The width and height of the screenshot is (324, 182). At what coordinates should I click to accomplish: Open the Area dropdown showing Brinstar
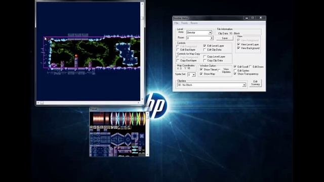[210, 32]
